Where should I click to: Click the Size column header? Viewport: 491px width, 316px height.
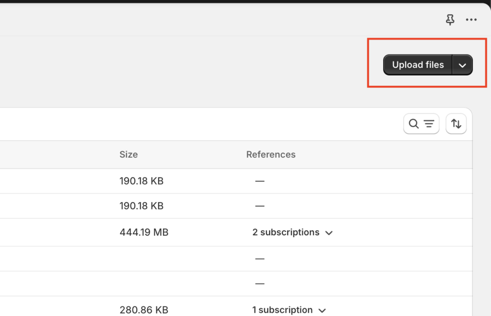[x=129, y=154]
